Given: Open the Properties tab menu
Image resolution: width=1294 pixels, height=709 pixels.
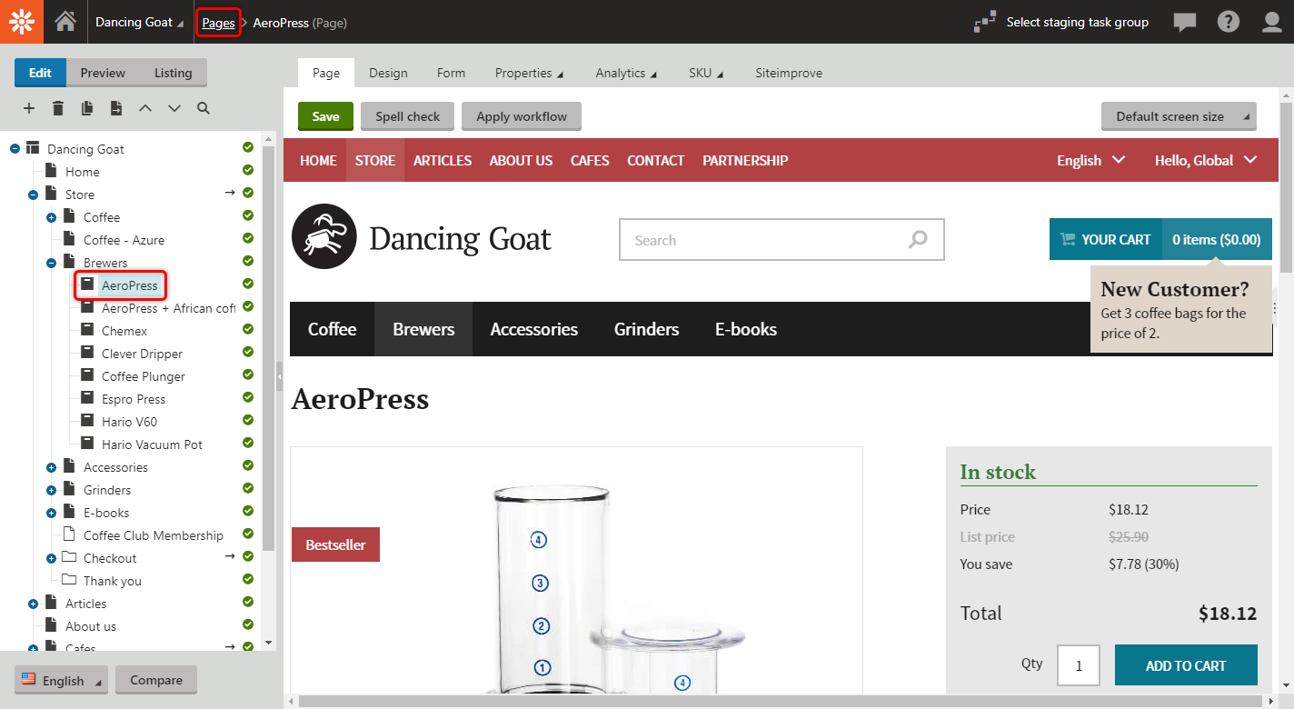Looking at the screenshot, I should coord(529,73).
